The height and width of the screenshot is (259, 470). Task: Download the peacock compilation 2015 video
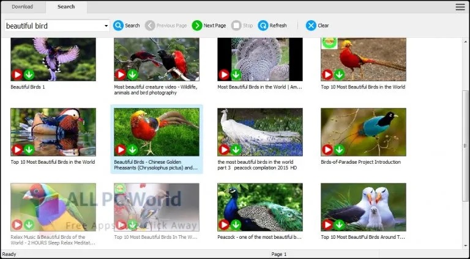pos(236,150)
